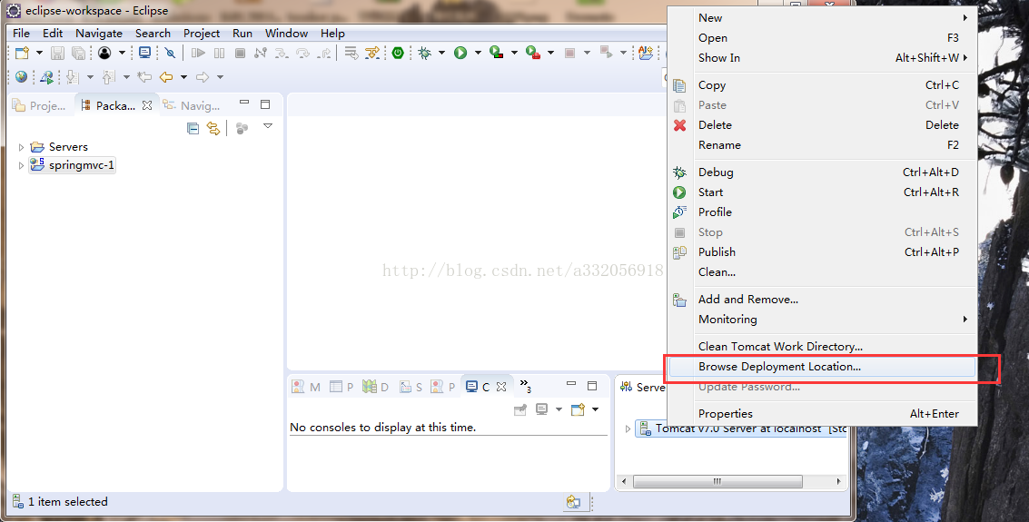Screen dimensions: 1029x522
Task: Close the Package Explorer tab
Action: 147,105
